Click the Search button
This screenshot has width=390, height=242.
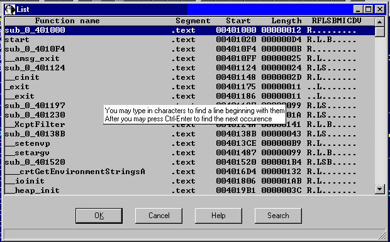click(278, 216)
